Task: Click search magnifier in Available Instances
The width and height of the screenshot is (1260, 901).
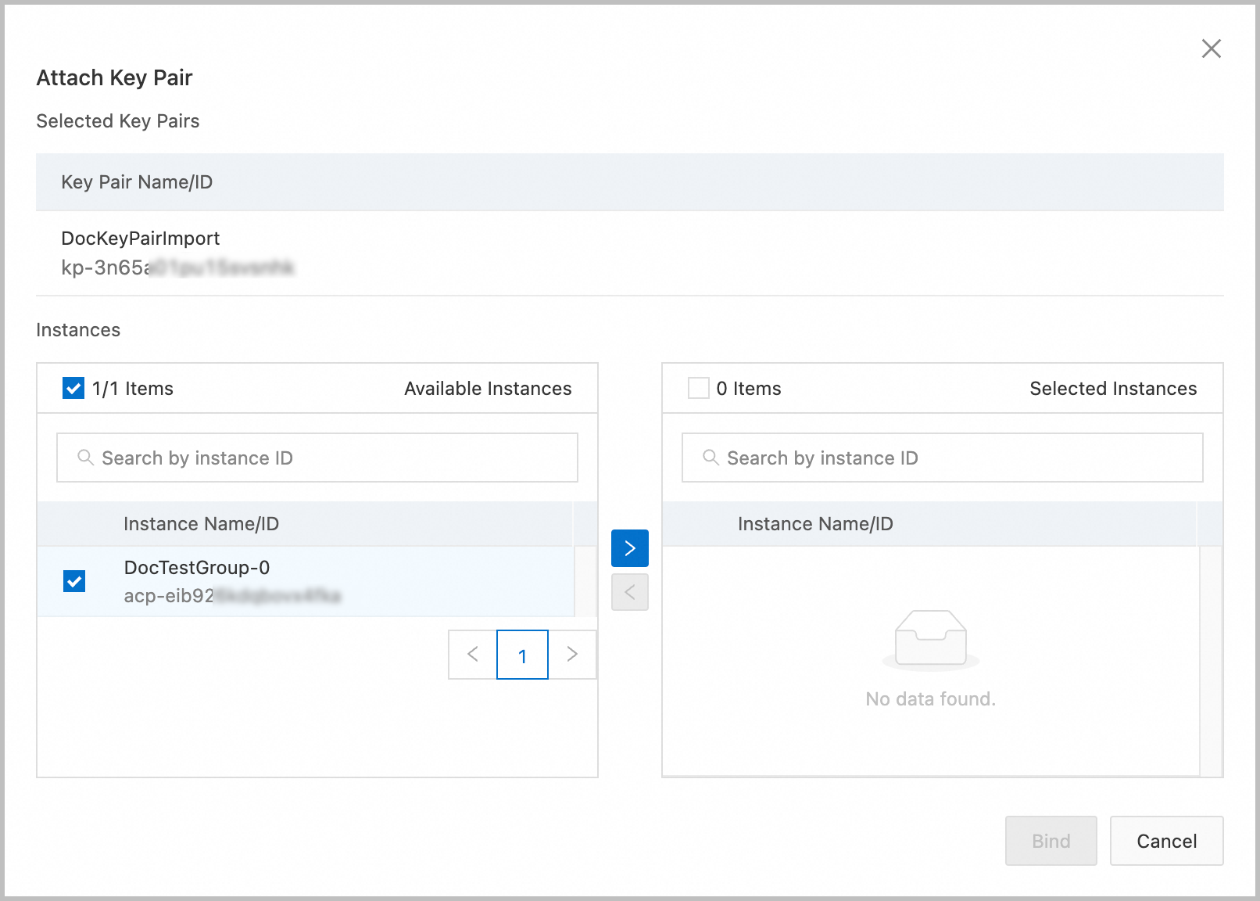Action: click(85, 458)
